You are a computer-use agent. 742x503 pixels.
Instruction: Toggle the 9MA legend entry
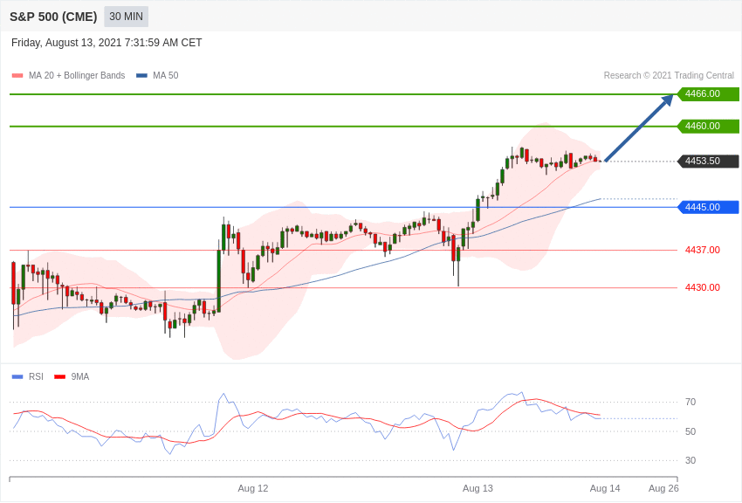[72, 376]
